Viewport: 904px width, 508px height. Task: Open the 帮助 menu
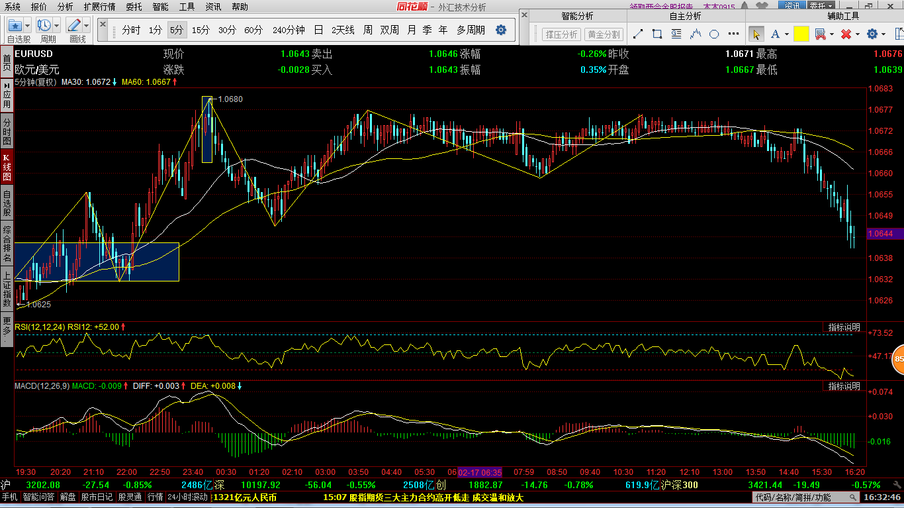click(240, 7)
